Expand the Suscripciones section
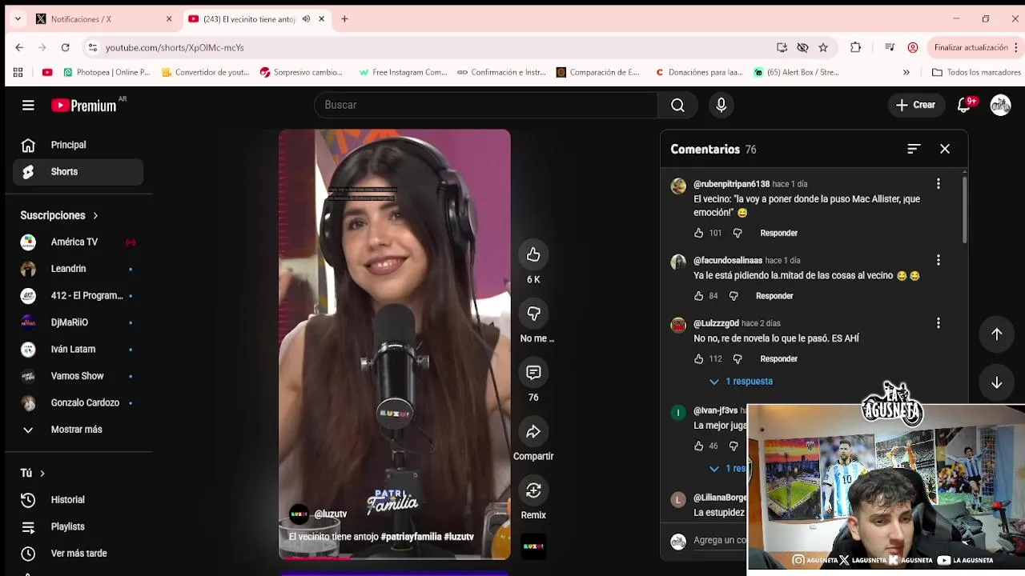Screen dimensions: 1025x576 [x=59, y=215]
